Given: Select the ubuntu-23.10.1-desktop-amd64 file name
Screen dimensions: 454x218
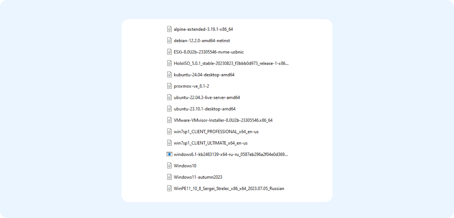Looking at the screenshot, I should (205, 109).
